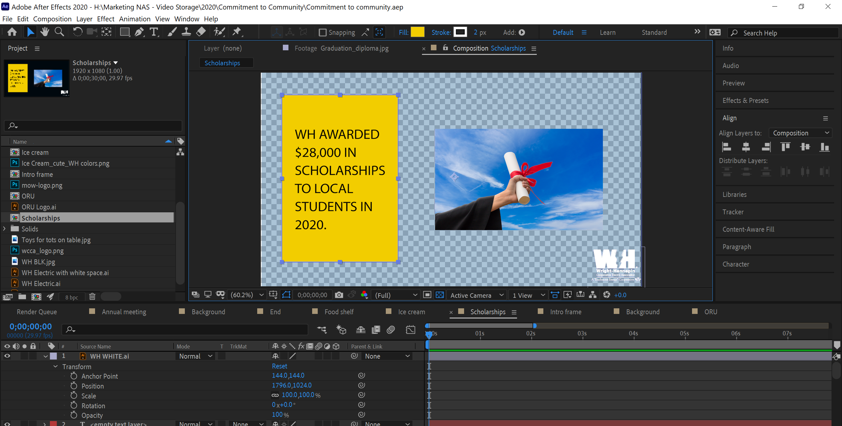Open the Fill color swatch
842x426 pixels.
tap(418, 32)
